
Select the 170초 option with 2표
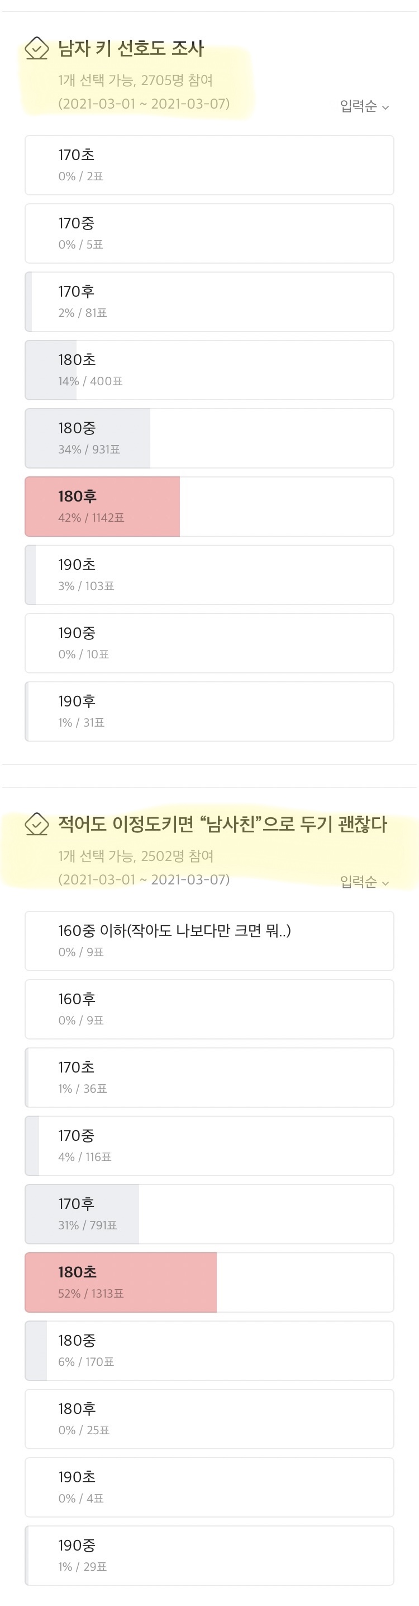[x=209, y=165]
